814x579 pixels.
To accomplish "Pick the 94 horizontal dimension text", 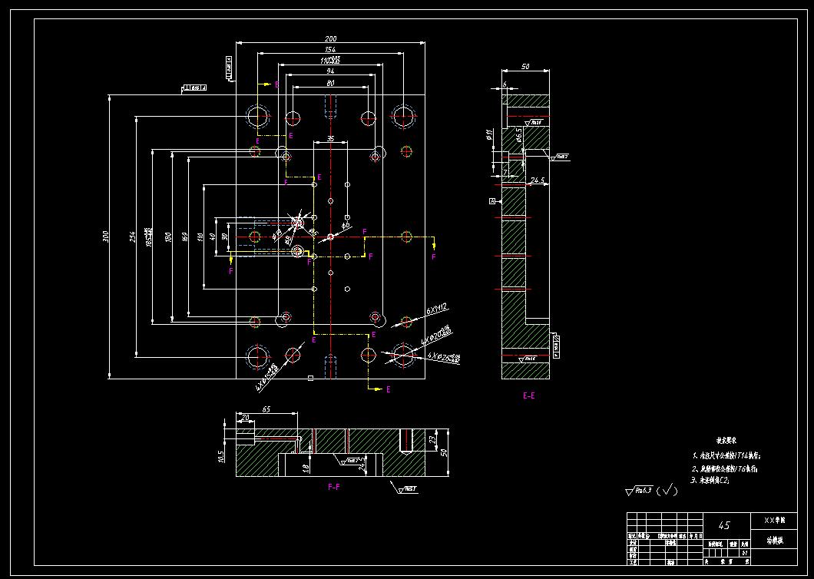I will coord(330,71).
